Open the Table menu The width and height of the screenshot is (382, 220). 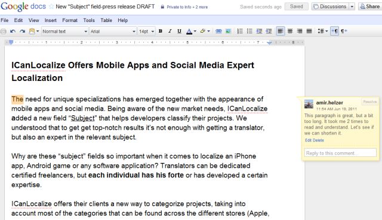(106, 20)
